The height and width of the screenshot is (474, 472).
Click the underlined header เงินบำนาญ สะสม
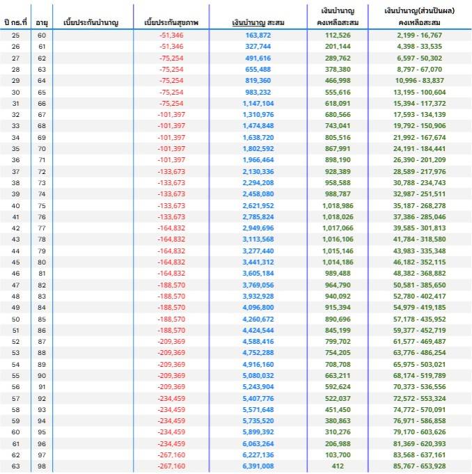pyautogui.click(x=258, y=23)
